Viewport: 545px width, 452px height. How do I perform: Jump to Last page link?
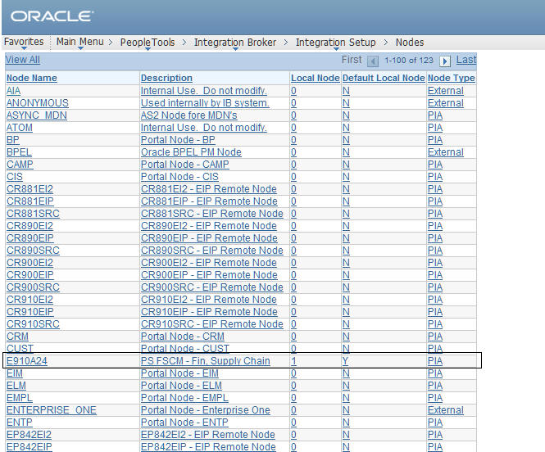(x=466, y=60)
